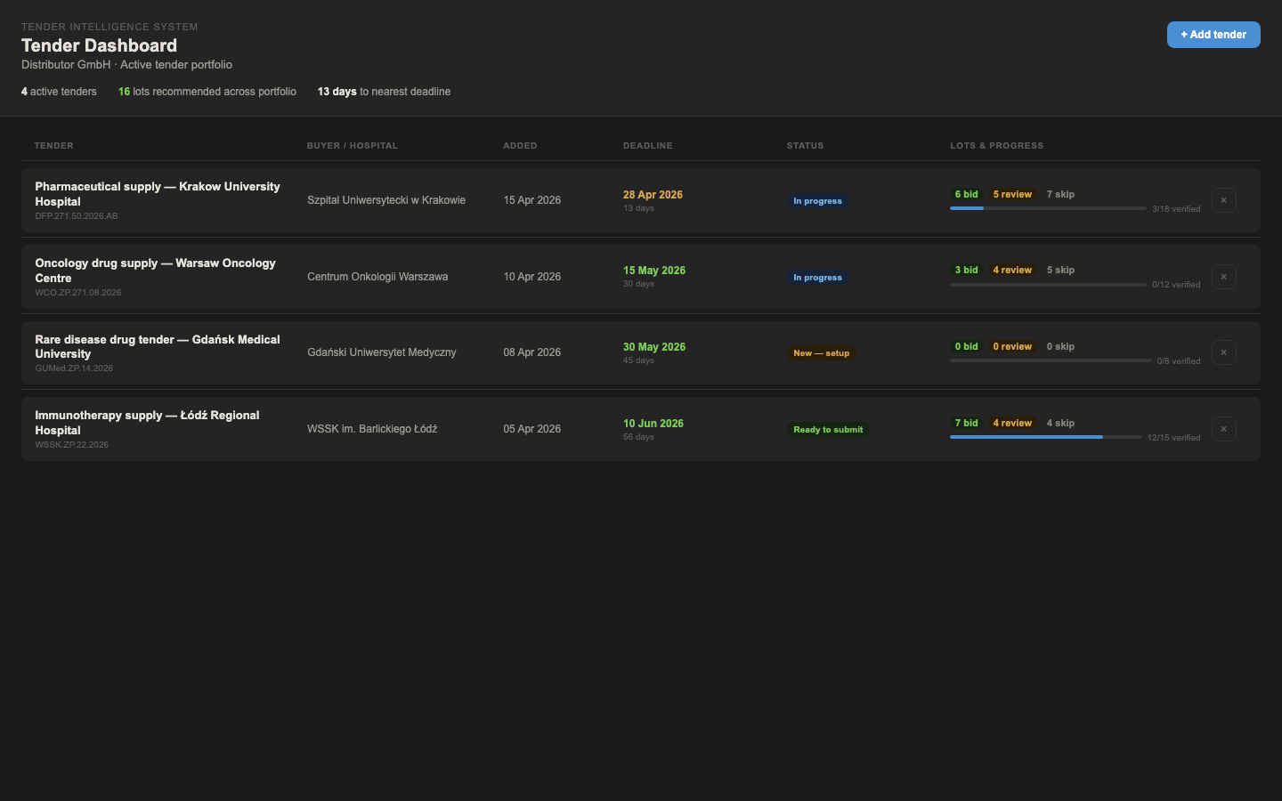
Task: Click the Ready to submit status badge
Action: (x=828, y=430)
